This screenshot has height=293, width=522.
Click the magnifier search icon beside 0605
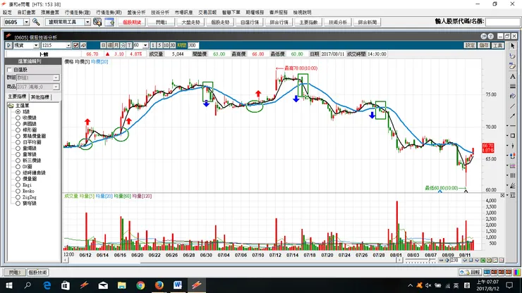[36, 22]
